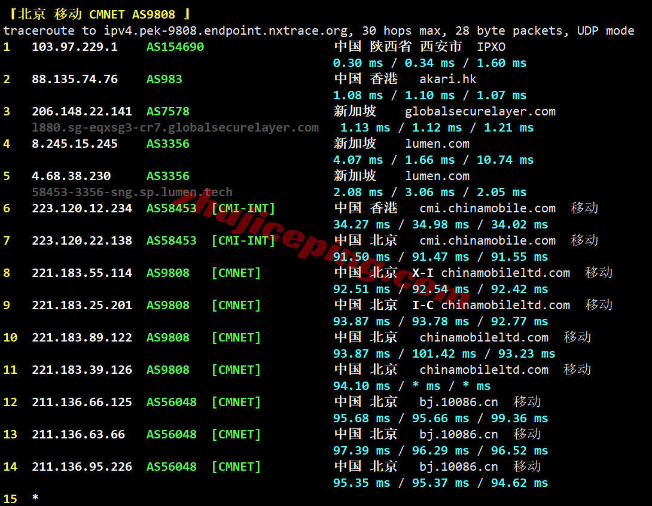Click IPXO owner text at hop 1
This screenshot has height=506, width=652.
tap(491, 47)
